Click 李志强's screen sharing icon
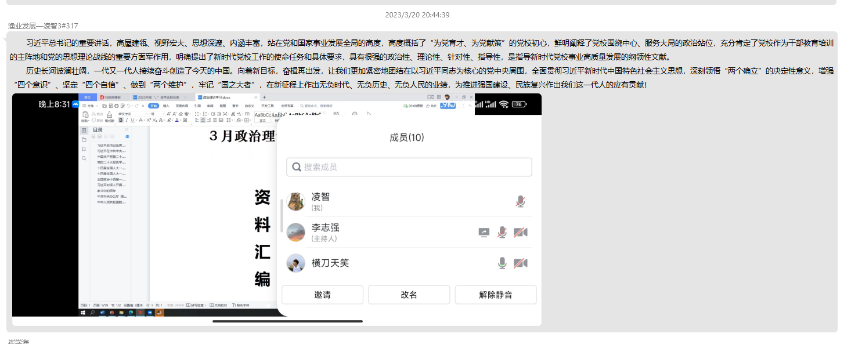851x344 pixels. point(484,232)
